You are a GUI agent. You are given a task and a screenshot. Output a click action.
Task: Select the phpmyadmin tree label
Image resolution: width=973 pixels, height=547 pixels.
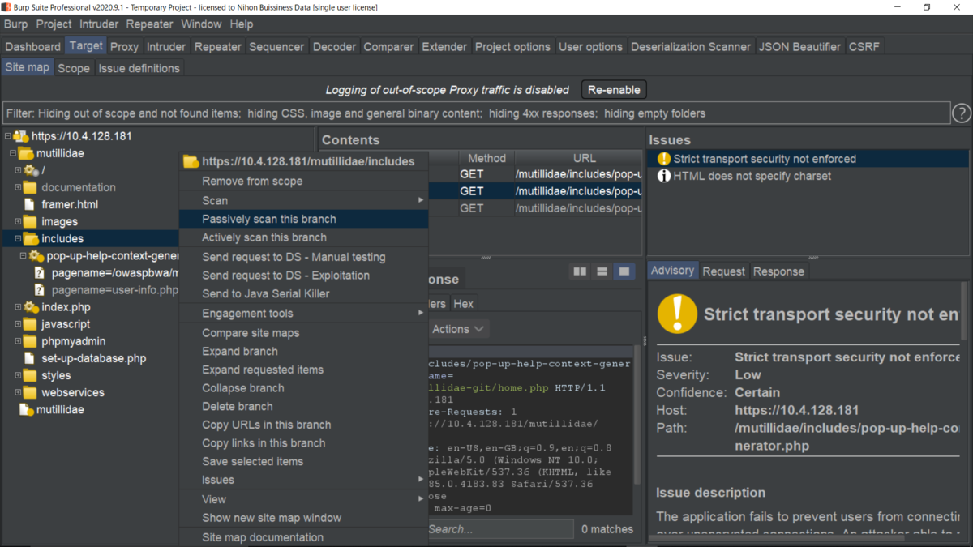tap(74, 341)
